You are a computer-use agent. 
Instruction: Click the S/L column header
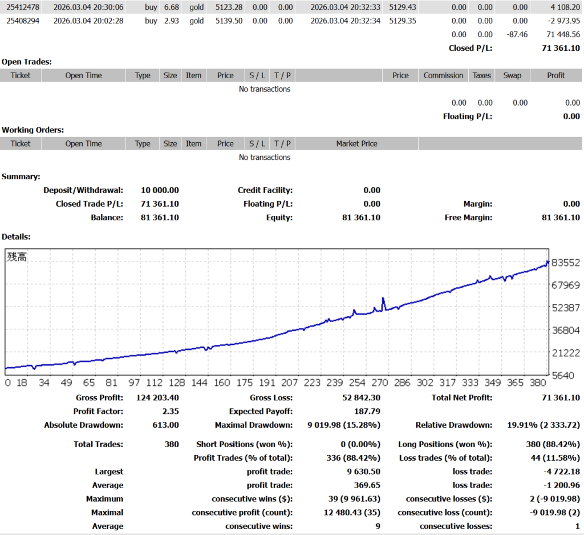[x=257, y=75]
